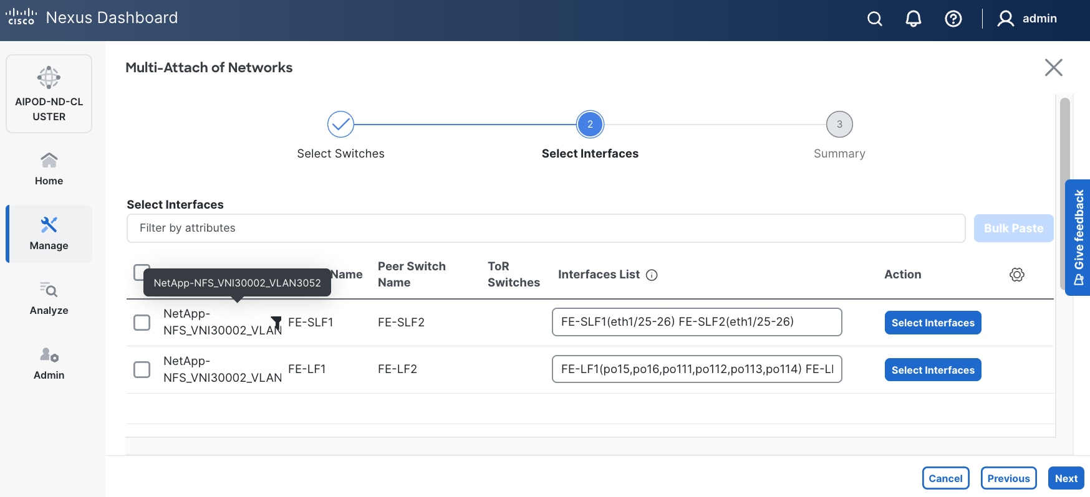This screenshot has width=1090, height=497.
Task: Click the Previous button
Action: click(x=1008, y=478)
